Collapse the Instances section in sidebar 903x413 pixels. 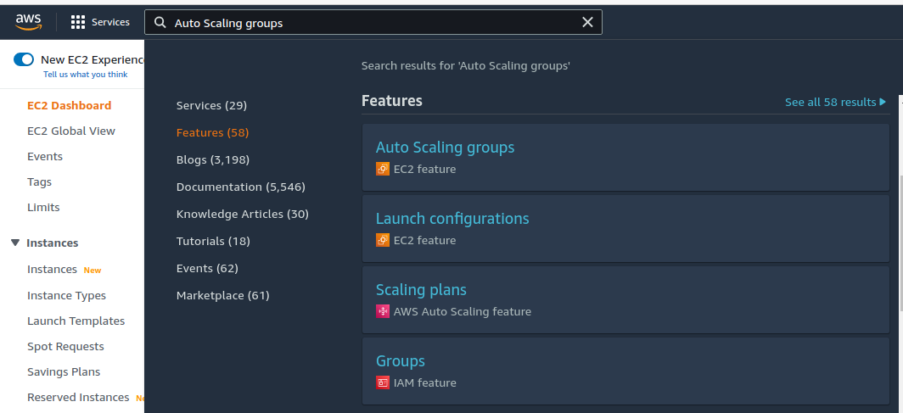point(14,243)
